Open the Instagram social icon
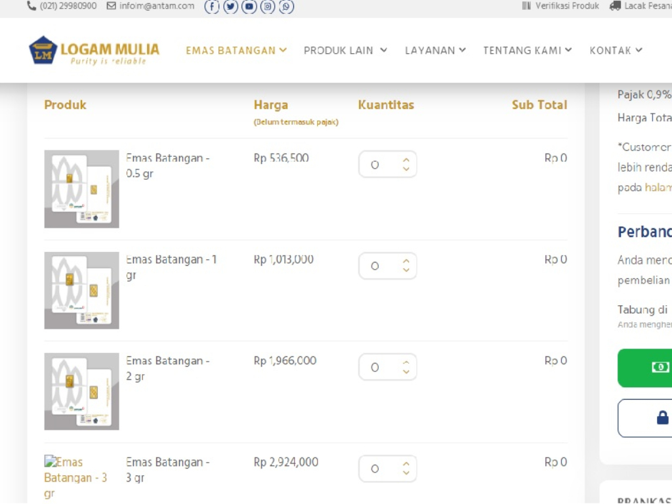Viewport: 672px width, 504px height. pyautogui.click(x=268, y=7)
